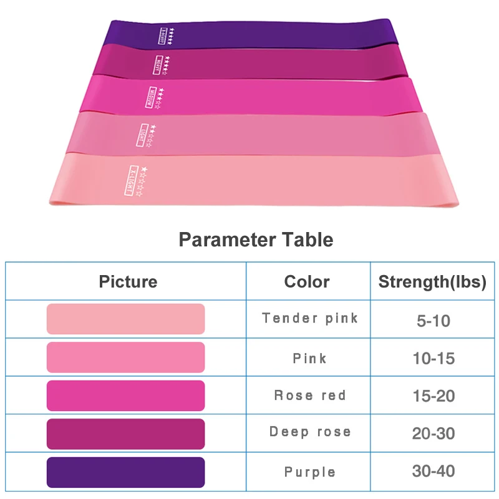
Task: Click the "Tender pink" color label
Action: [x=310, y=318]
